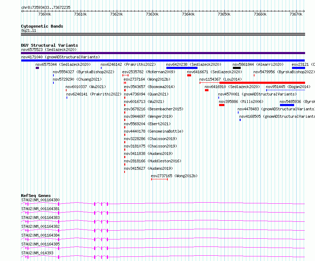The height and width of the screenshot is (261, 315).
Task: Click the thick red nsv1154367 (Lou2014) bar
Action: (262, 83)
